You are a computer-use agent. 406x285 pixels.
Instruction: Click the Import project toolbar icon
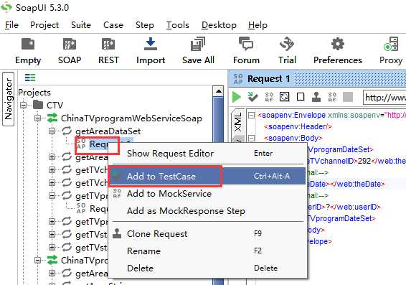click(151, 44)
